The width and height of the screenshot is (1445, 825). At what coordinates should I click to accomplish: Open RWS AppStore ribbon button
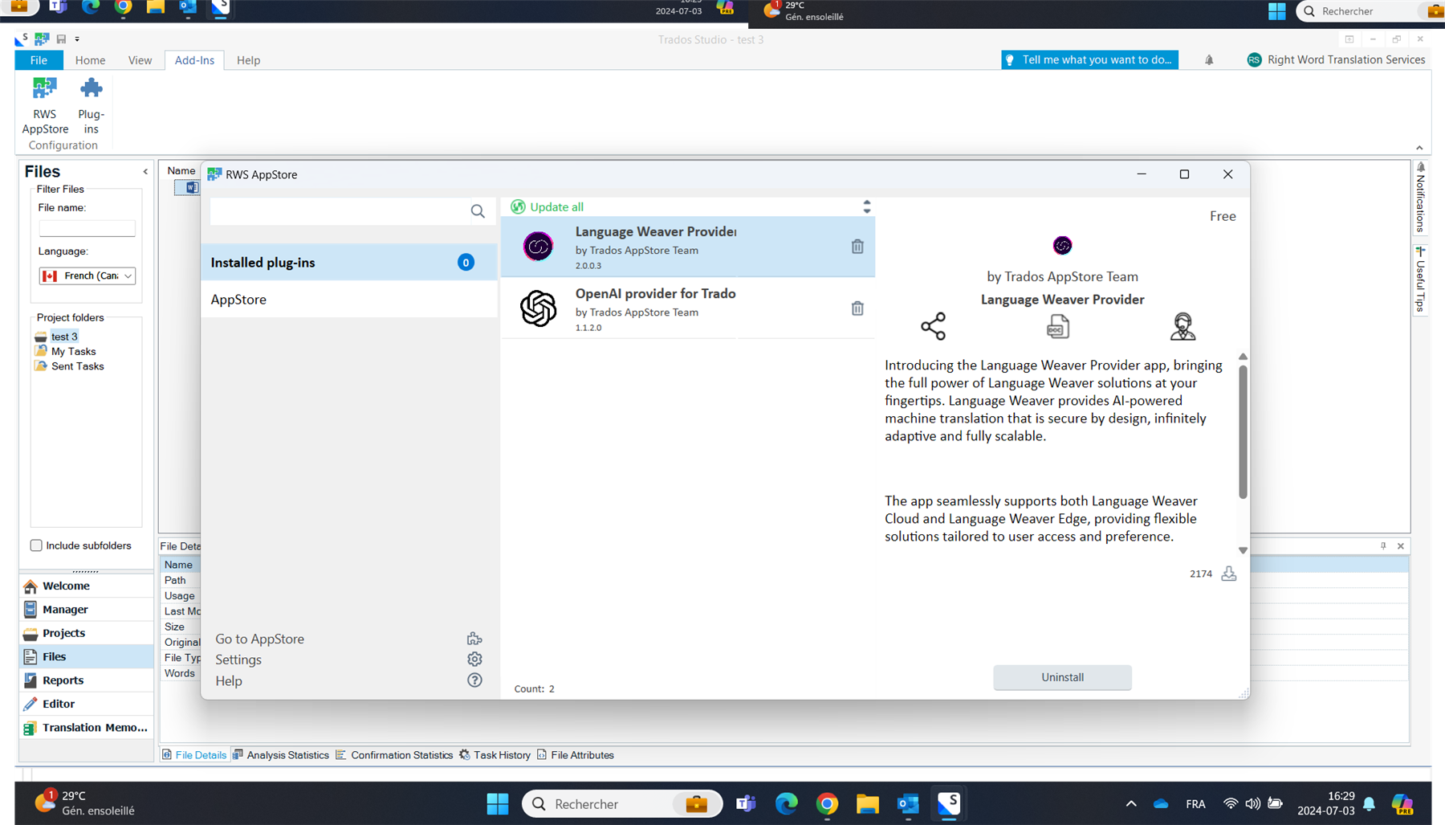pos(45,105)
